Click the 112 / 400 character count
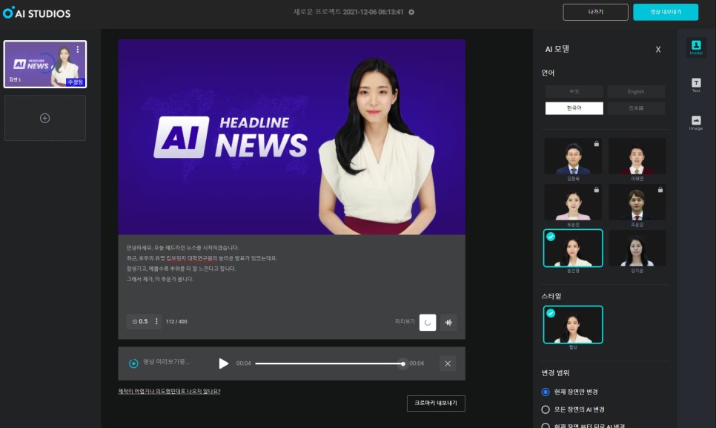 coord(176,322)
